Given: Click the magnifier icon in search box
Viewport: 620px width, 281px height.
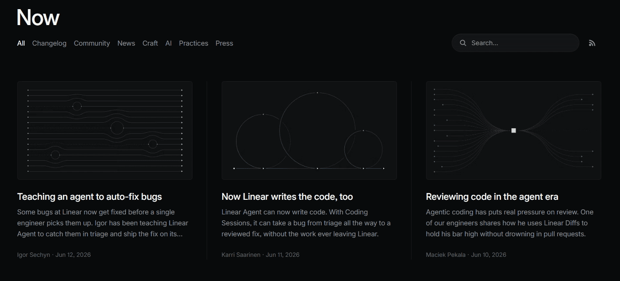Looking at the screenshot, I should (x=463, y=43).
